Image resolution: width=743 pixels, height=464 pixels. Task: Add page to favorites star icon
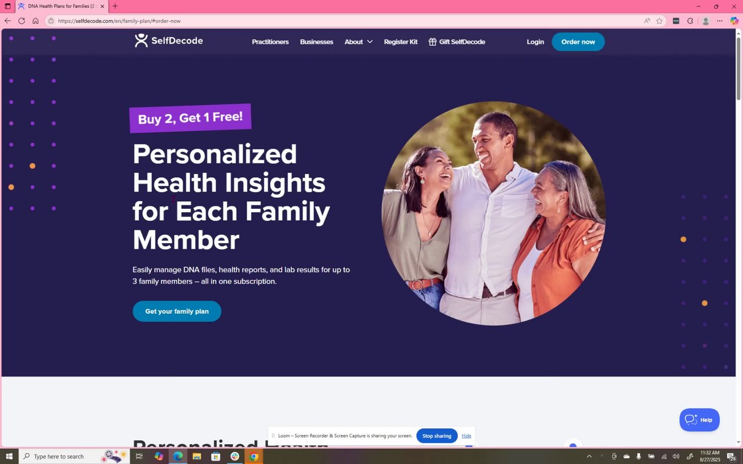point(659,21)
